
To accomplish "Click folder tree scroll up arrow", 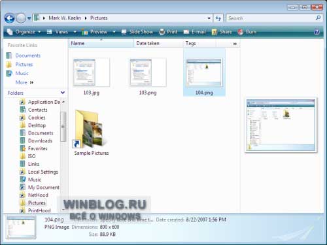I will pyautogui.click(x=63, y=102).
